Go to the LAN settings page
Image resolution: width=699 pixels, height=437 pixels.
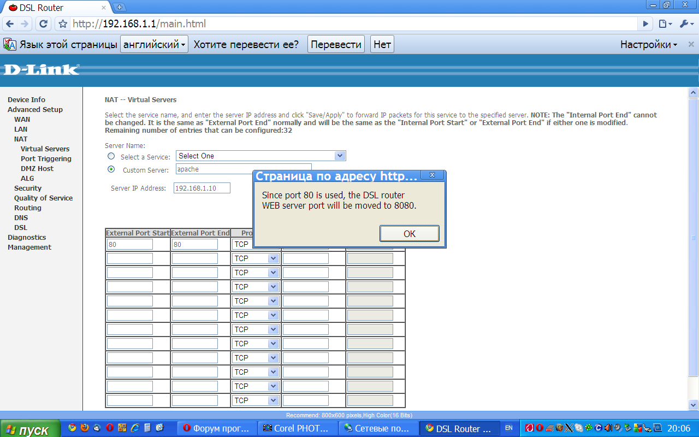coord(21,129)
